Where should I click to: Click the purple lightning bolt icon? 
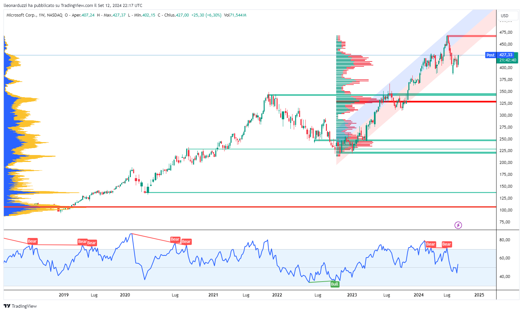[x=458, y=225]
